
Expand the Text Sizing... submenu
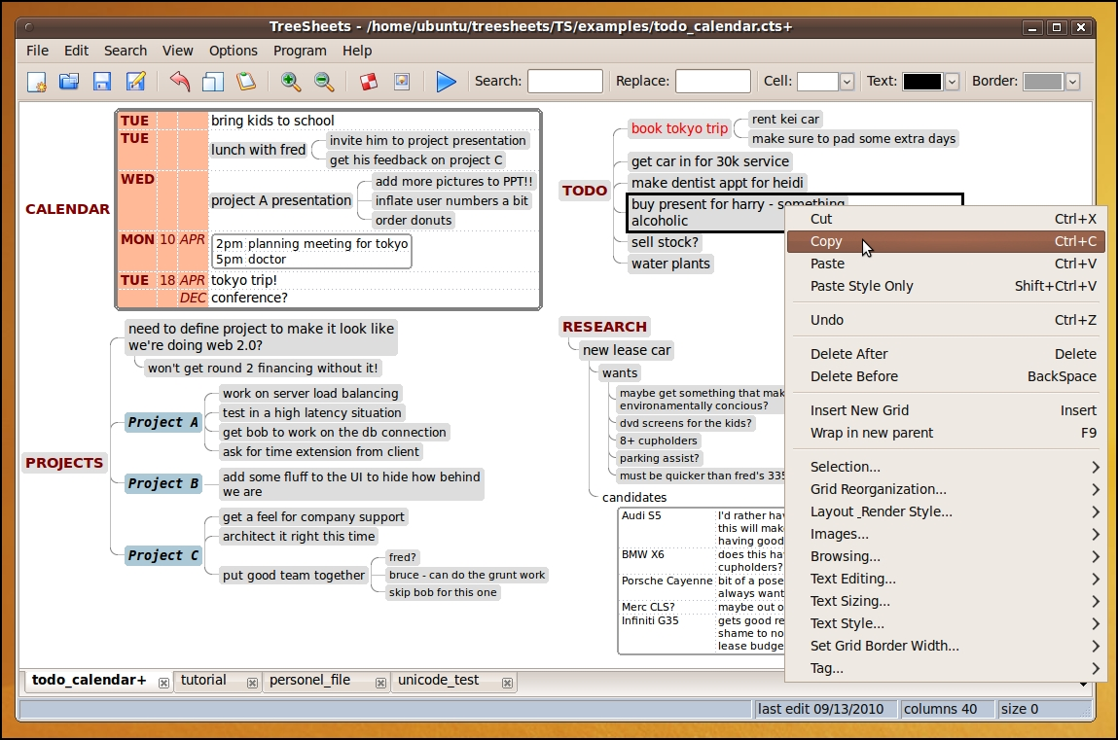(x=947, y=601)
